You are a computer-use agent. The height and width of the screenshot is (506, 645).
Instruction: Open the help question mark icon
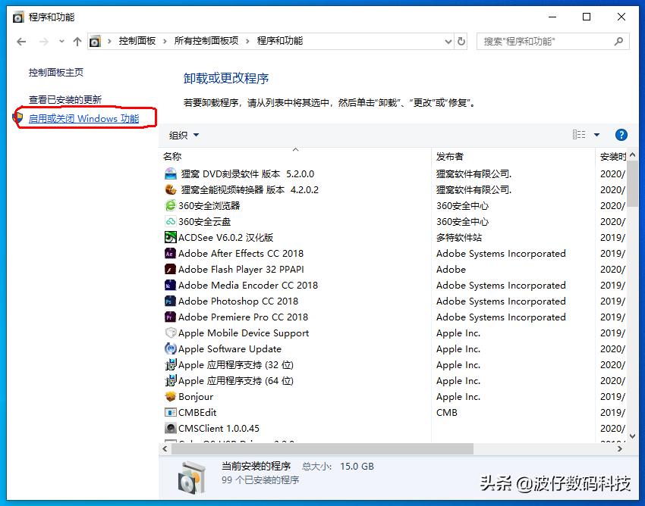click(x=621, y=134)
